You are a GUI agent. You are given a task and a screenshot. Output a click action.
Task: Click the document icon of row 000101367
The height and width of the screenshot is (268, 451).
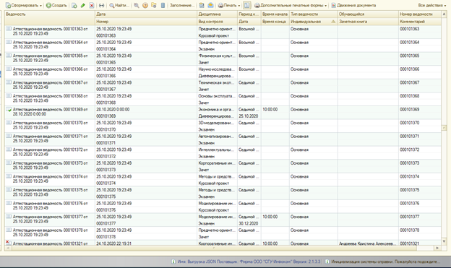[x=9, y=82]
